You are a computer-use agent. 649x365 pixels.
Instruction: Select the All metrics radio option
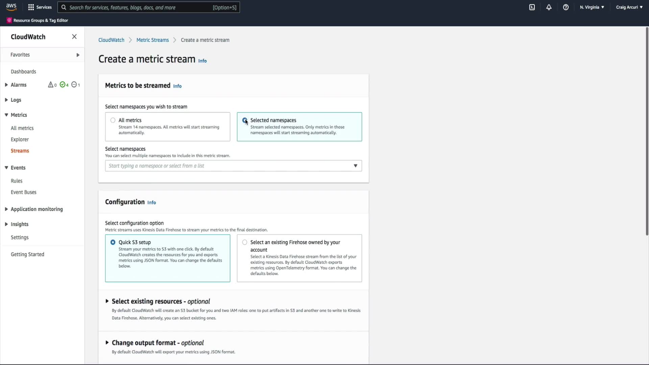[113, 120]
